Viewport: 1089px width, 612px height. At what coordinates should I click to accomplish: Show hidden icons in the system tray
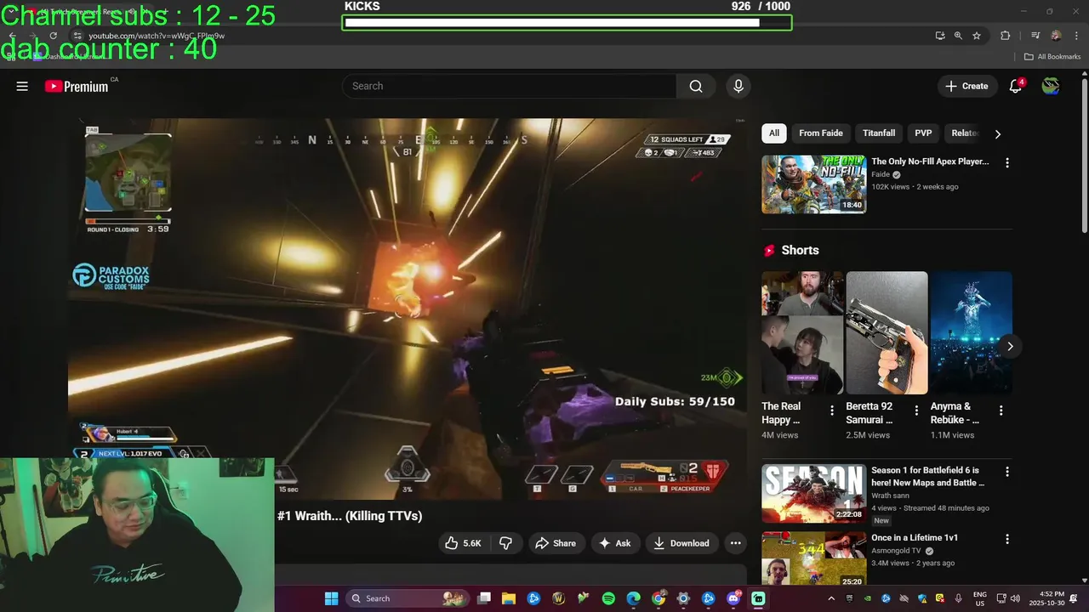[x=830, y=598]
